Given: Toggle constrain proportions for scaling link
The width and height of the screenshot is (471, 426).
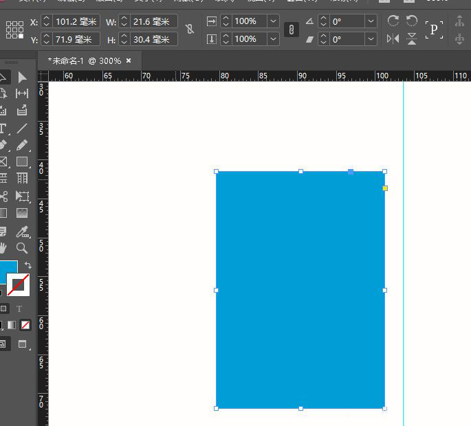Looking at the screenshot, I should tap(291, 30).
